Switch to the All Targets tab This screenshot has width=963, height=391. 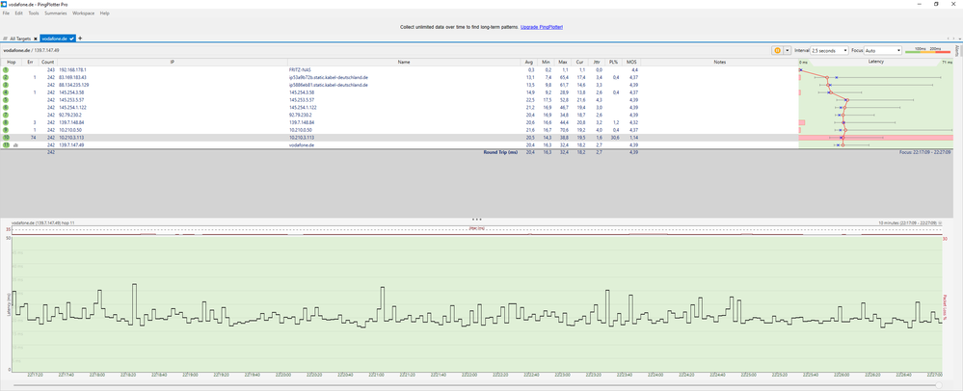point(17,39)
